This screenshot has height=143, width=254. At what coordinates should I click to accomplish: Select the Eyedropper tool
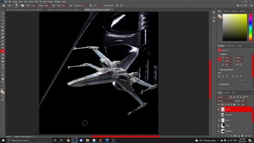(3, 34)
